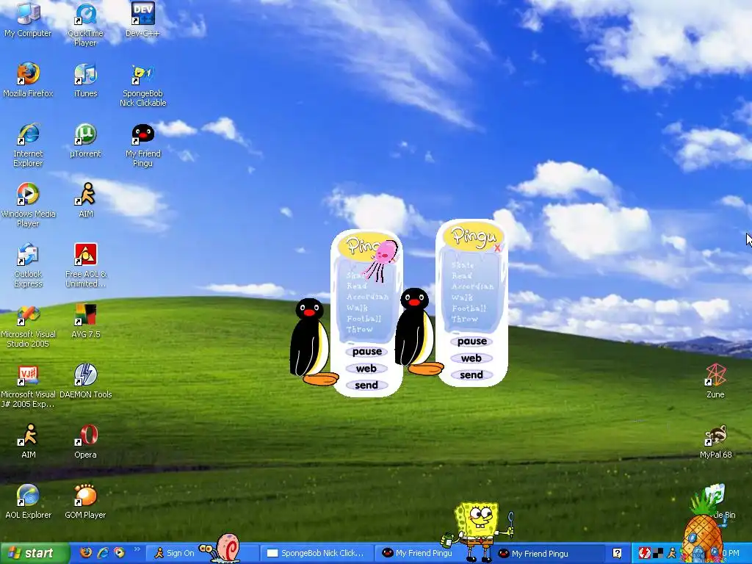
Task: Choose Football in the jellyfish Pingu panel
Action: click(364, 319)
